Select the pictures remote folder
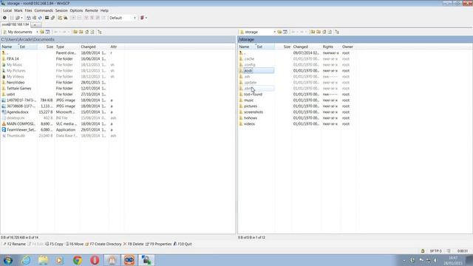Screen dimensions: 473x266 (251, 106)
